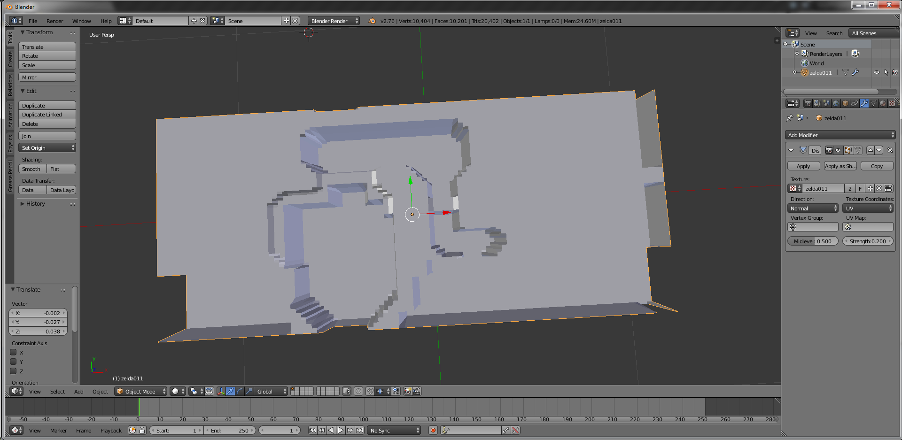Screen dimensions: 902x440
Task: Click the Copy modifier button
Action: (x=877, y=166)
